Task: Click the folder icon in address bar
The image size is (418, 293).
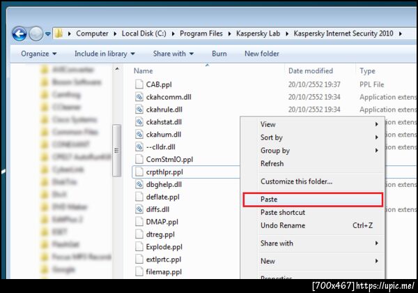Action: [59, 33]
